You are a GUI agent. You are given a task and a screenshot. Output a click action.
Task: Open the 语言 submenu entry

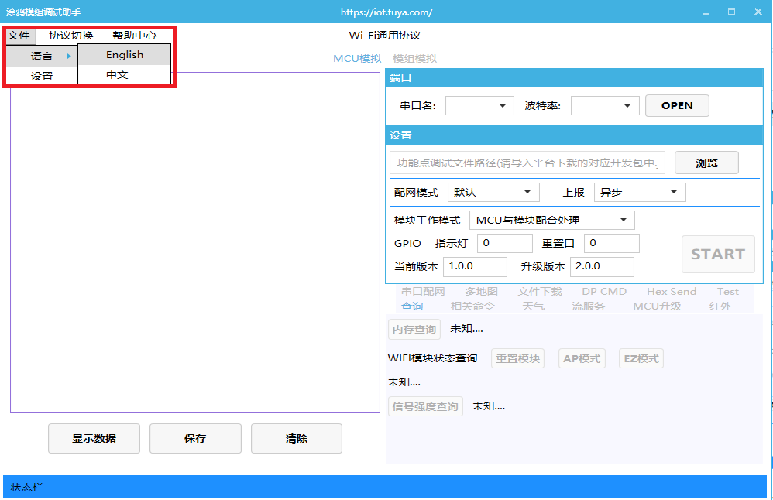pos(42,57)
